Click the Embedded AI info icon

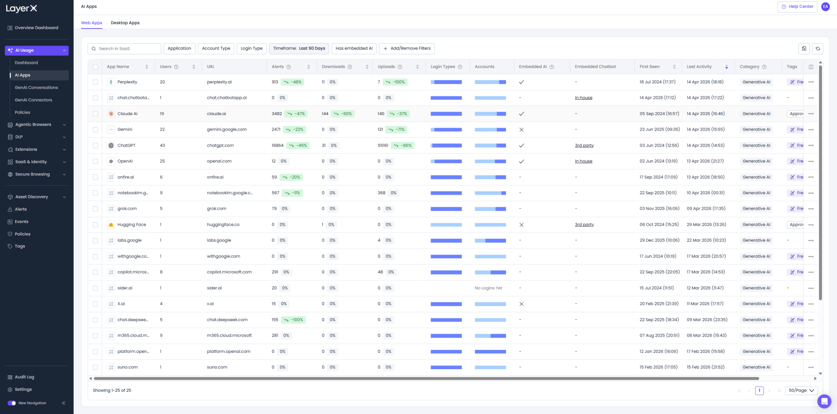552,67
